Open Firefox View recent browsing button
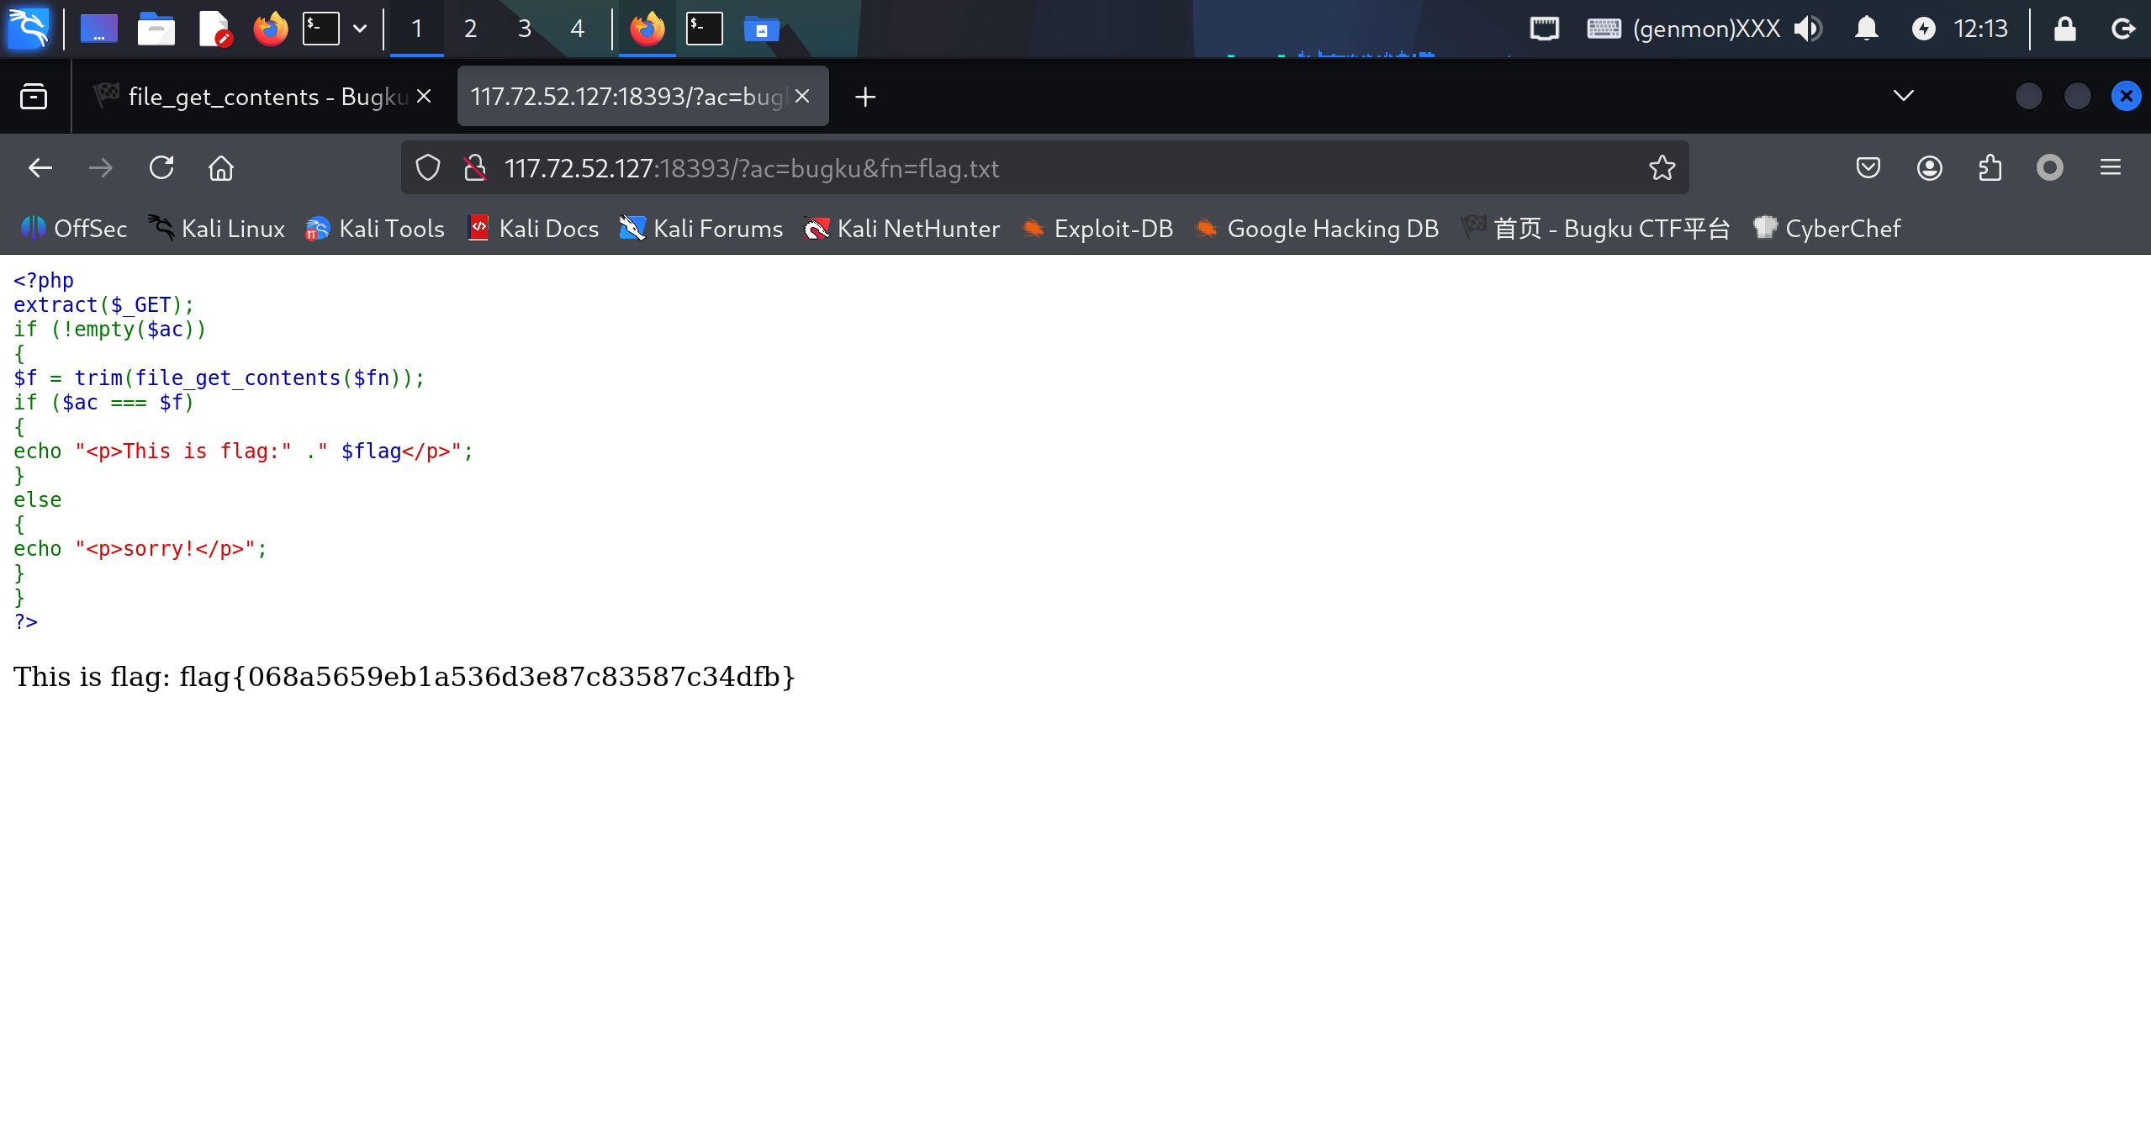This screenshot has height=1130, width=2151. tap(34, 97)
